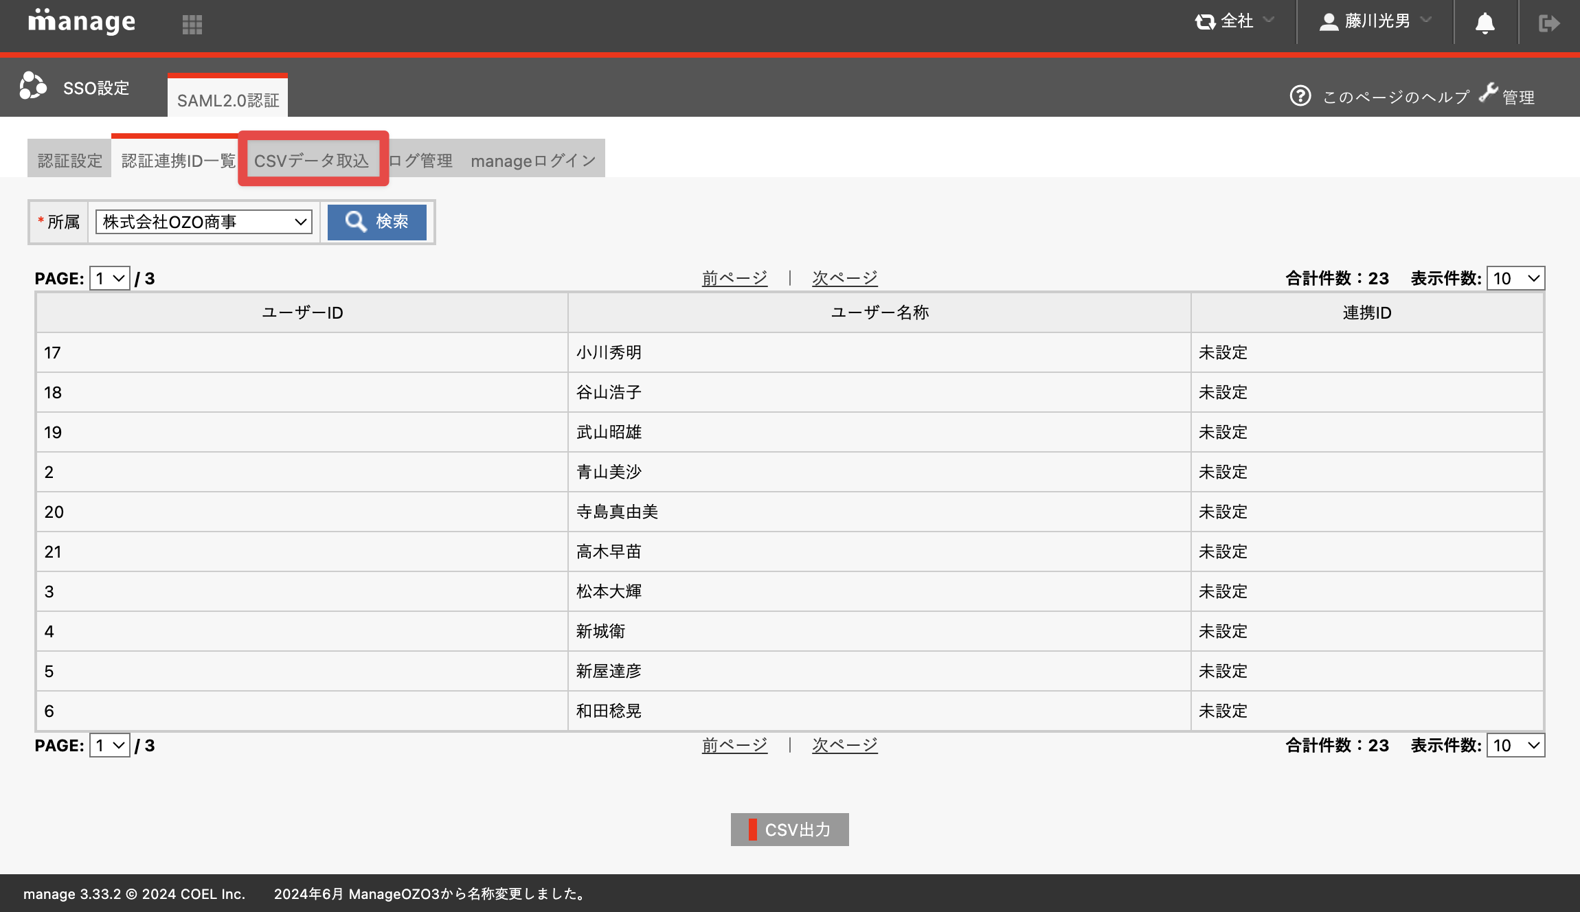Click the top 次ページ link
Screen dimensions: 1580x912
pyautogui.click(x=845, y=278)
